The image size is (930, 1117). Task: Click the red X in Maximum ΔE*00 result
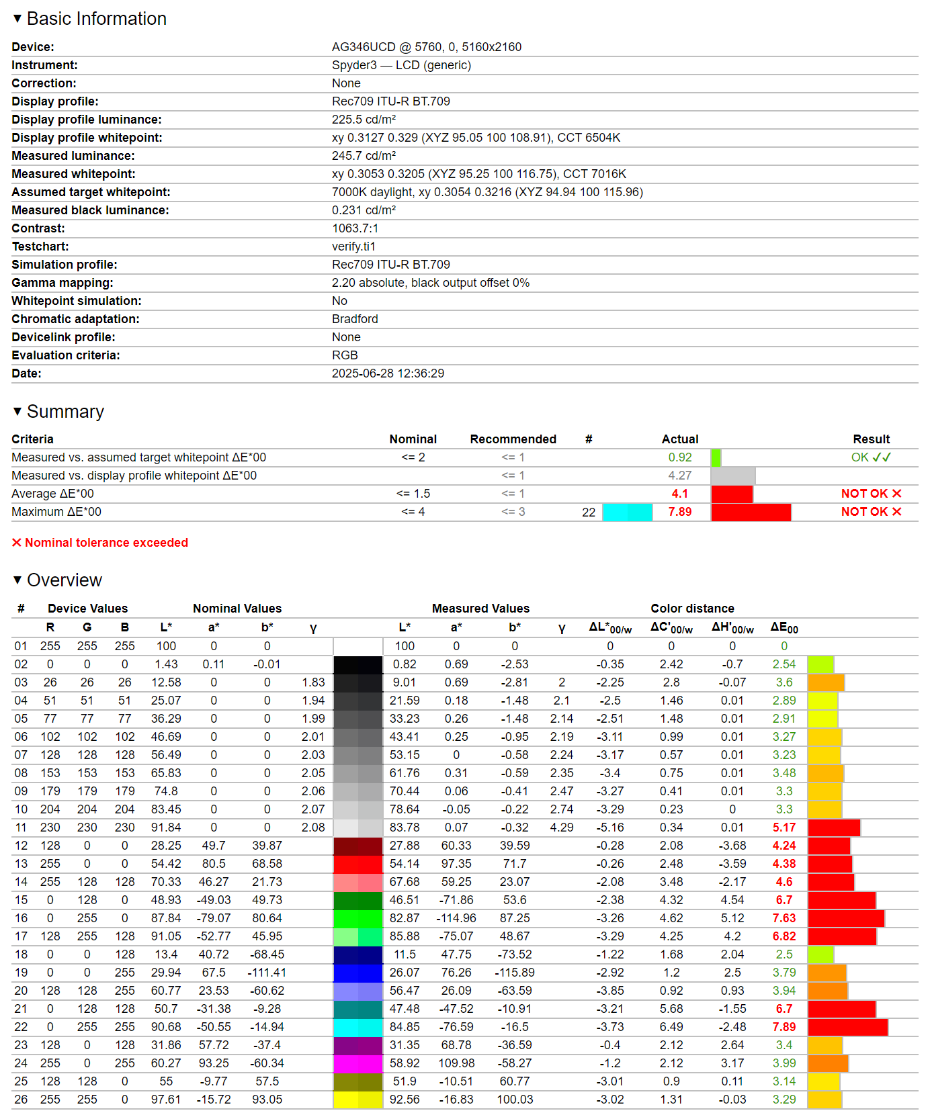click(x=896, y=512)
